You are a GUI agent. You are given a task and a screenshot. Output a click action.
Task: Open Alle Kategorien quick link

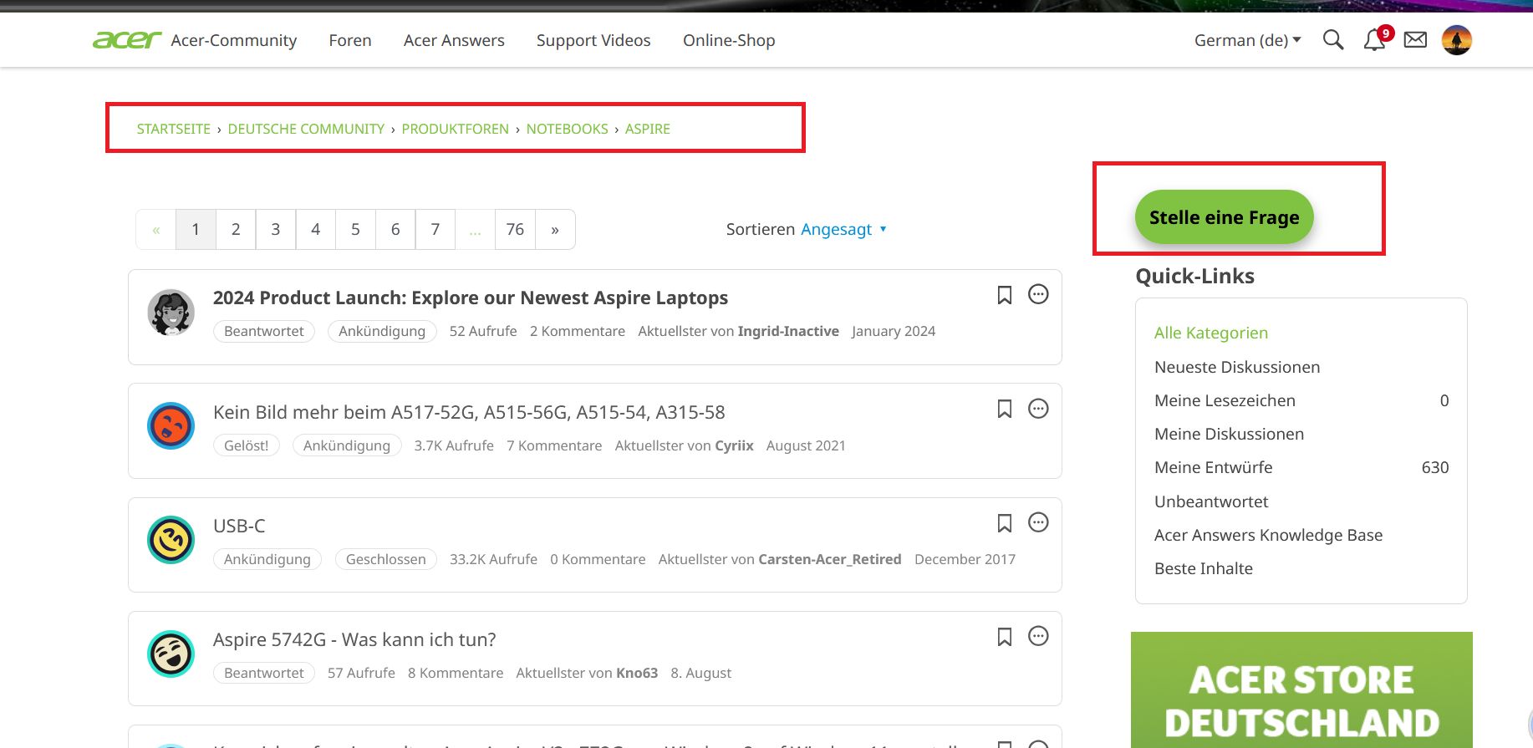click(x=1211, y=333)
